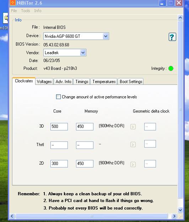This screenshot has width=189, height=222.
Task: Click the Internal BIOS file text
Action: click(54, 27)
